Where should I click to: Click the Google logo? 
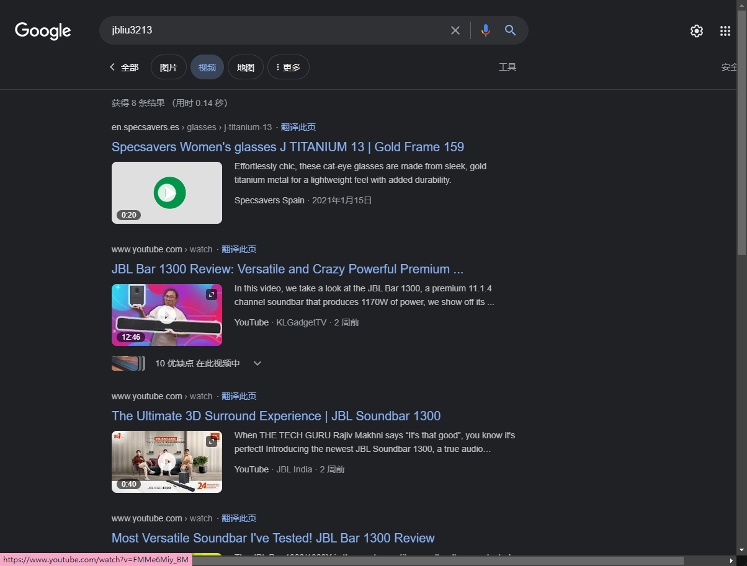point(43,31)
